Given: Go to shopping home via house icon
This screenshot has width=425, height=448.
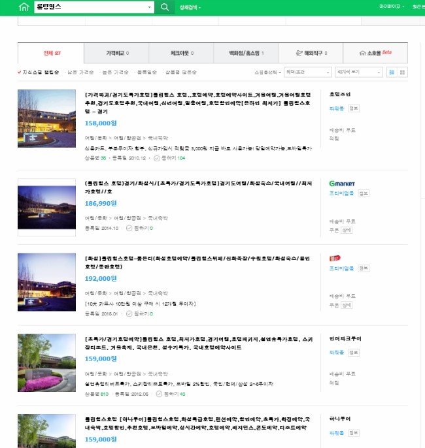Looking at the screenshot, I should (24, 7).
